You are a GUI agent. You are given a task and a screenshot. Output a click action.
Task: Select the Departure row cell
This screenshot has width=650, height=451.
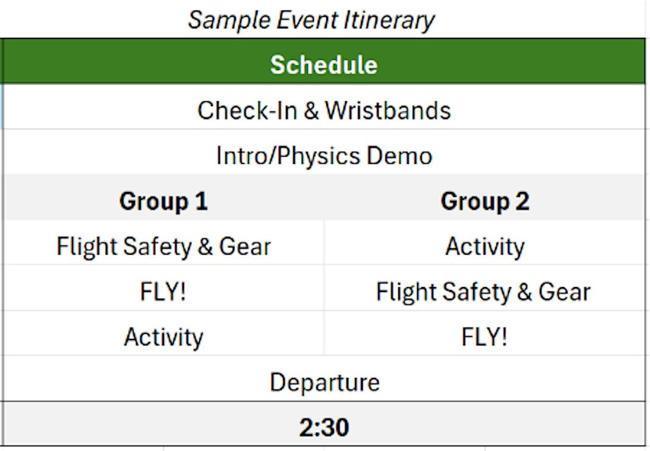pyautogui.click(x=324, y=382)
